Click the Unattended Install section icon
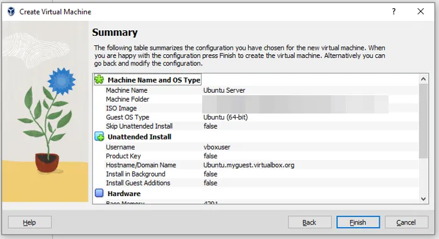The height and width of the screenshot is (239, 439). click(99, 136)
